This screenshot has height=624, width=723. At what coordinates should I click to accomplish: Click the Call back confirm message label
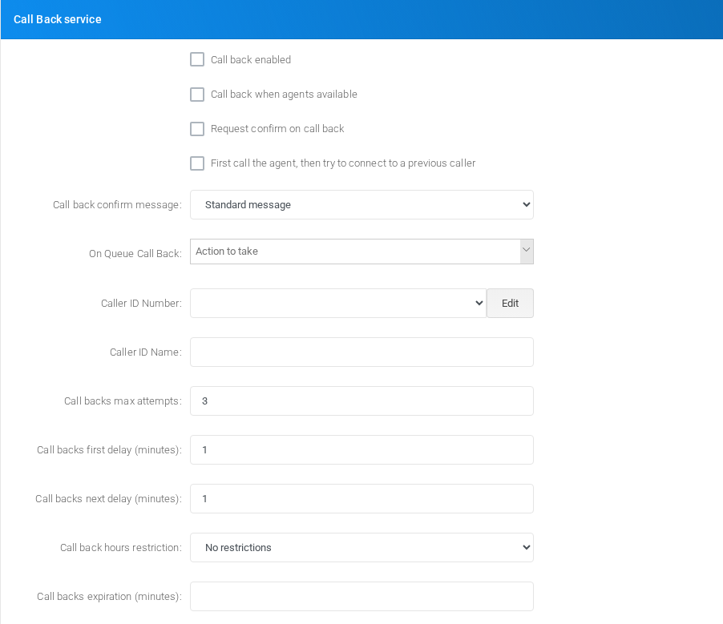click(117, 204)
